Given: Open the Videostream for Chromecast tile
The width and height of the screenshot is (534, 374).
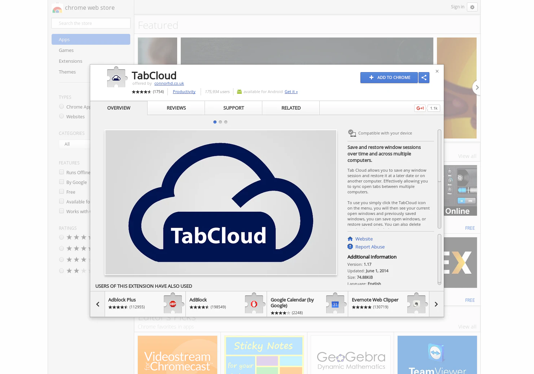Looking at the screenshot, I should [x=178, y=355].
